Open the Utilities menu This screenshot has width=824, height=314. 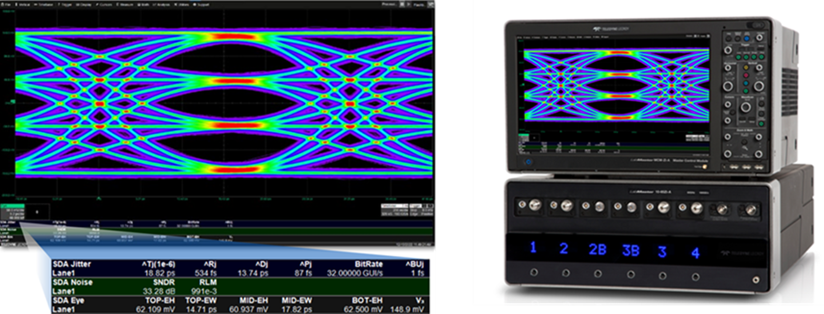click(x=182, y=4)
